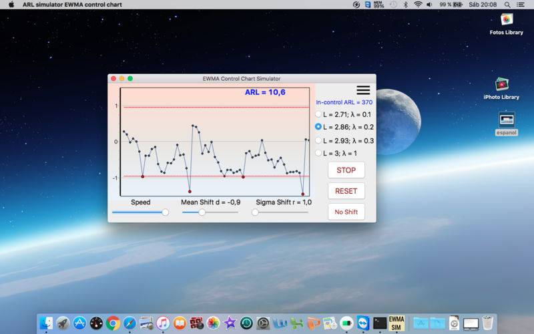Click the STOP button
The height and width of the screenshot is (334, 534).
346,170
